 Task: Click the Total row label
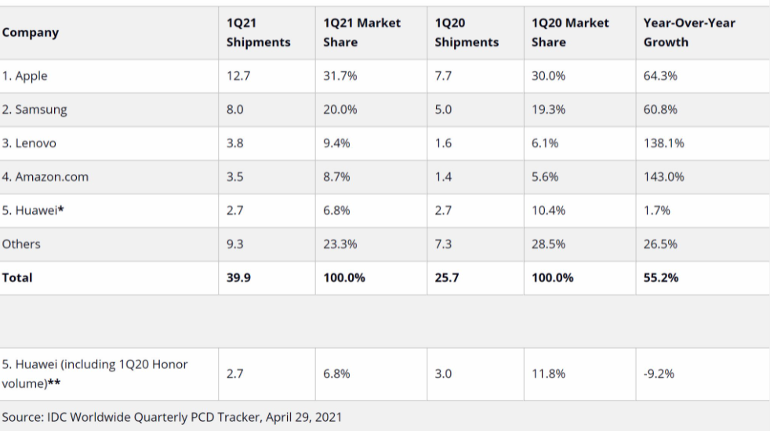pyautogui.click(x=17, y=277)
